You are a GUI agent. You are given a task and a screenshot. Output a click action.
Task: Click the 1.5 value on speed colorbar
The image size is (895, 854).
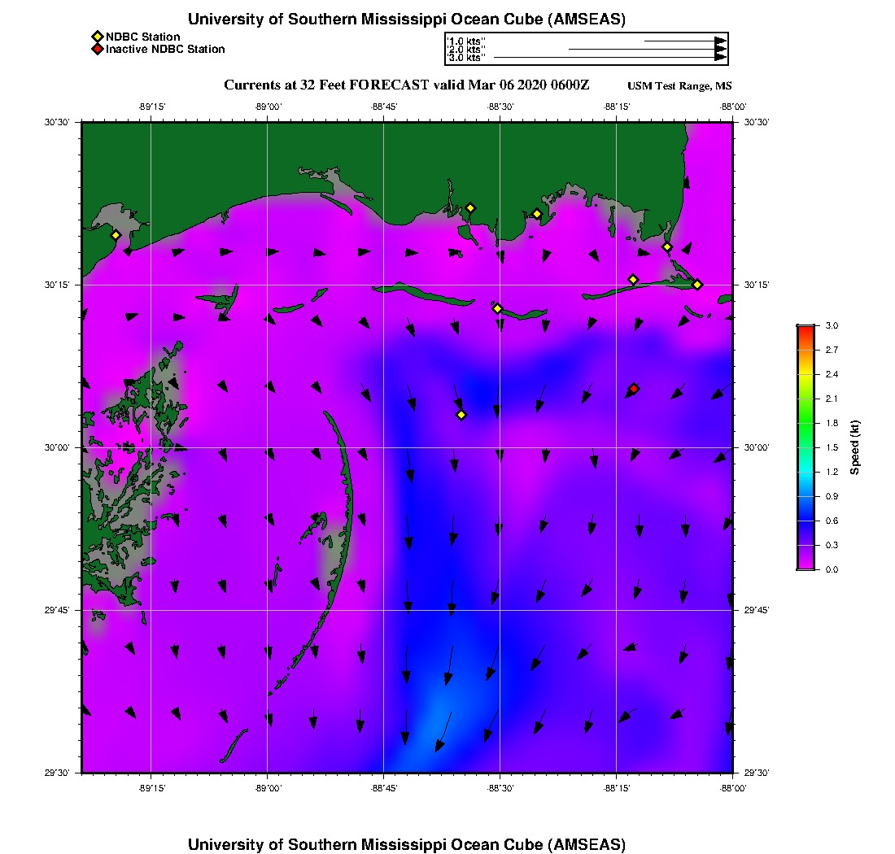[x=832, y=447]
